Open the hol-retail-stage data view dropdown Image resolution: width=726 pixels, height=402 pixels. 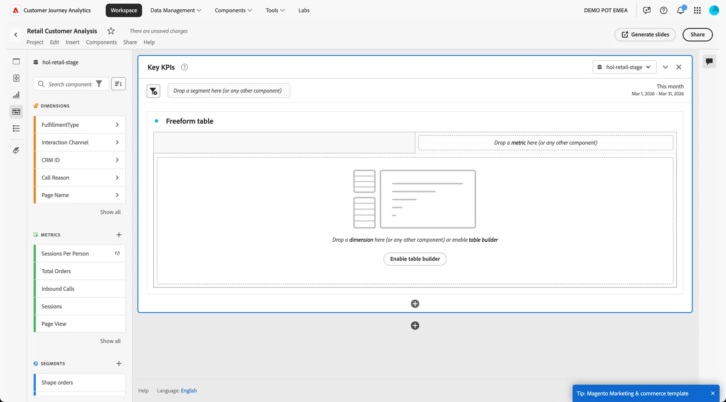pyautogui.click(x=624, y=67)
